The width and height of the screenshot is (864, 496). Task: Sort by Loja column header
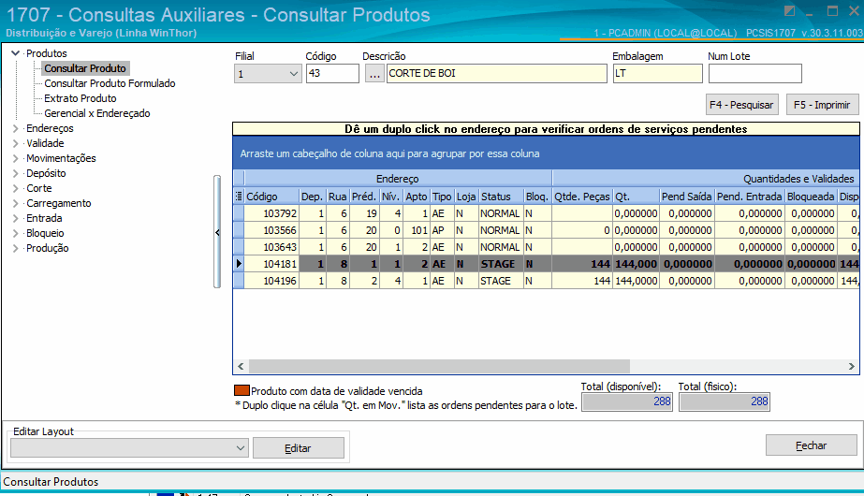466,197
